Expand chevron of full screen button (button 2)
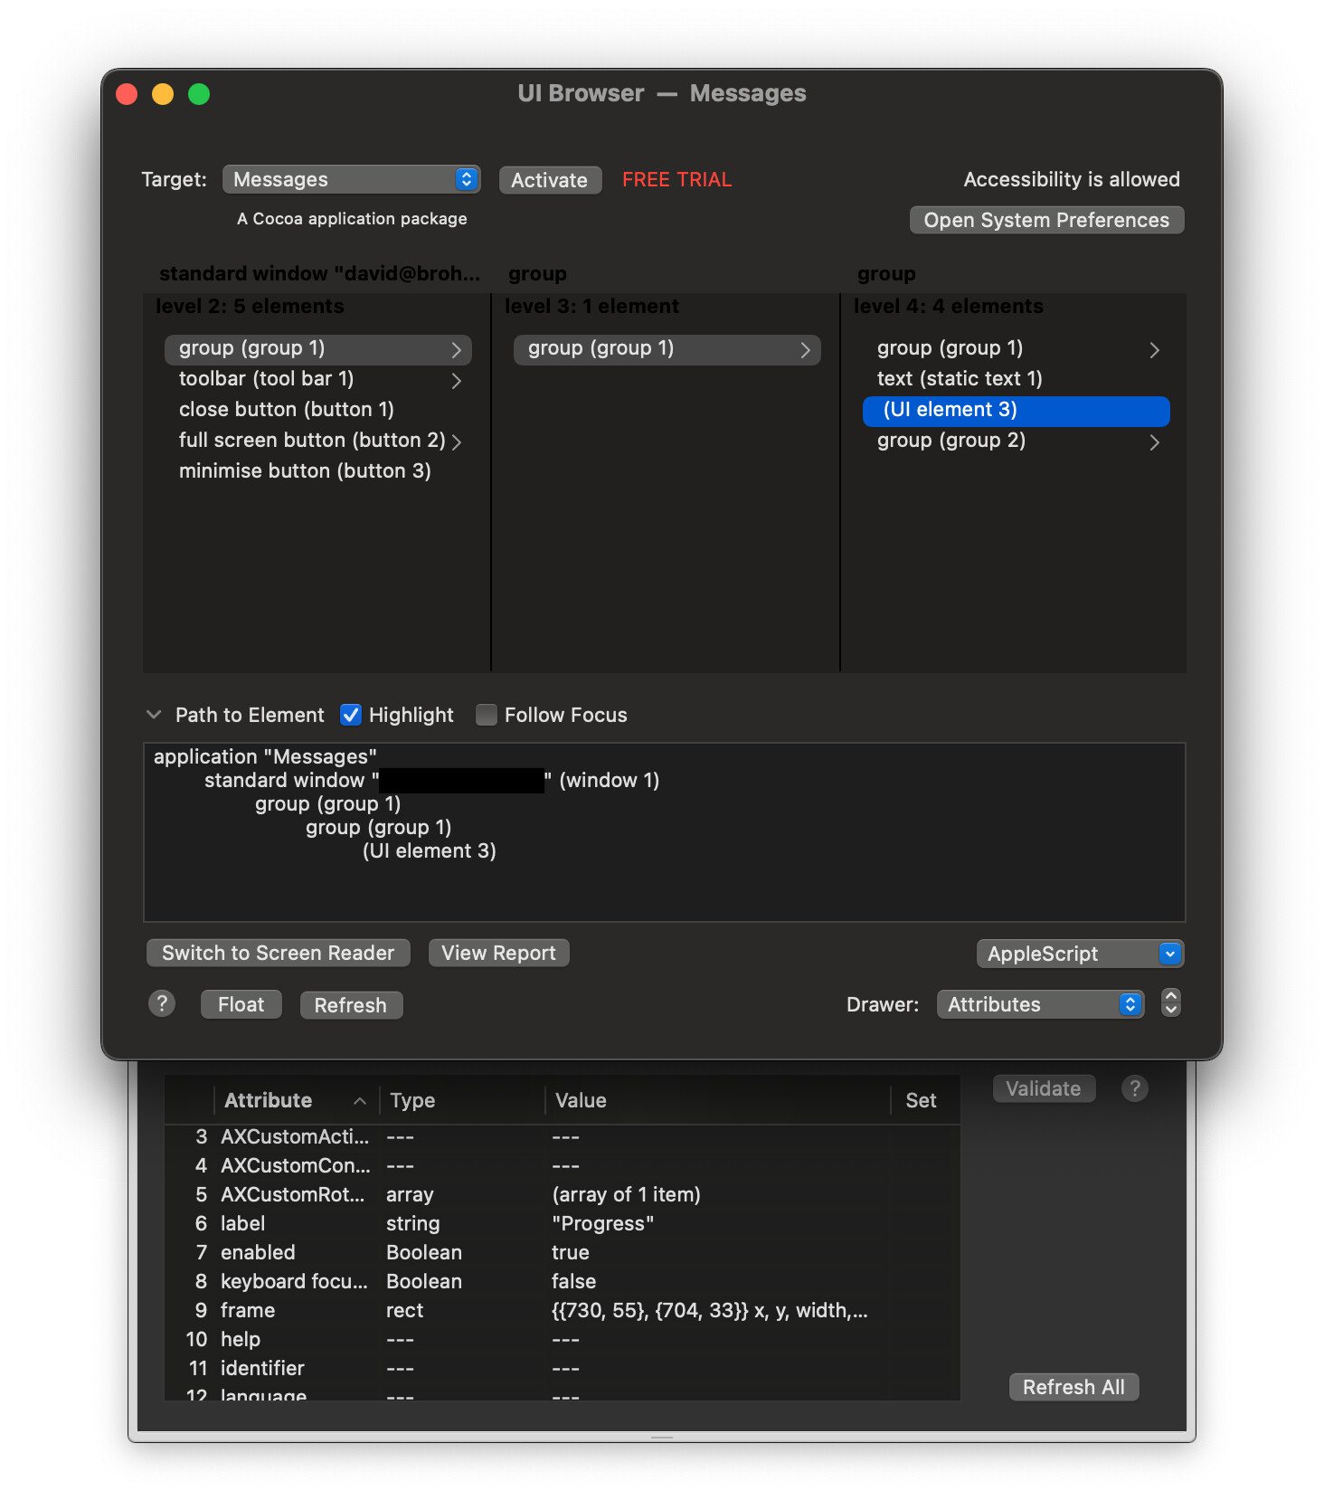This screenshot has height=1491, width=1324. pos(457,442)
